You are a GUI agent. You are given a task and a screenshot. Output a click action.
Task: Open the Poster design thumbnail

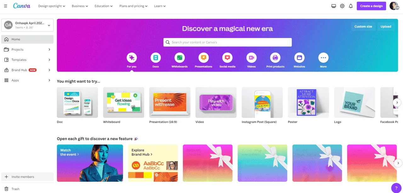click(x=308, y=103)
